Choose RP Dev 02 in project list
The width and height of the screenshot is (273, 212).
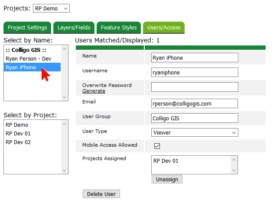pyautogui.click(x=18, y=142)
